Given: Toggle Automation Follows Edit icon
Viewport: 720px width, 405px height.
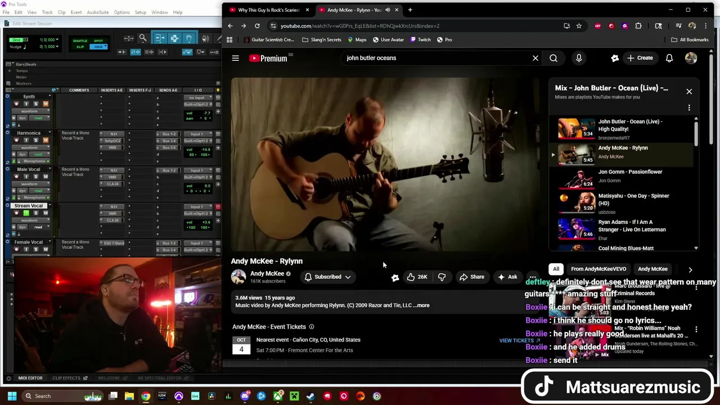Looking at the screenshot, I should tap(187, 52).
